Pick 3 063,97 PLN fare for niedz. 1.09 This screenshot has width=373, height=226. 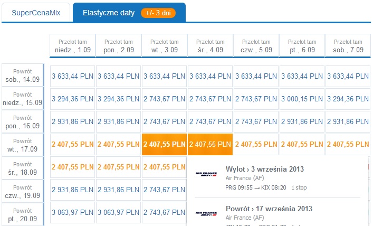coord(73,212)
